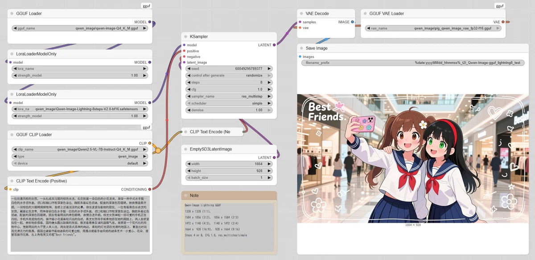535x260 pixels.
Task: Open the clip_name dropdown
Action: [80, 150]
